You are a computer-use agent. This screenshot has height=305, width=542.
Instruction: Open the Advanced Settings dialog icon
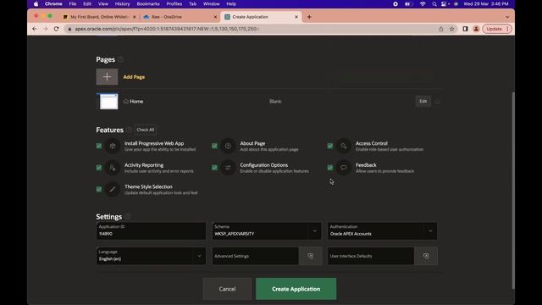pyautogui.click(x=311, y=256)
